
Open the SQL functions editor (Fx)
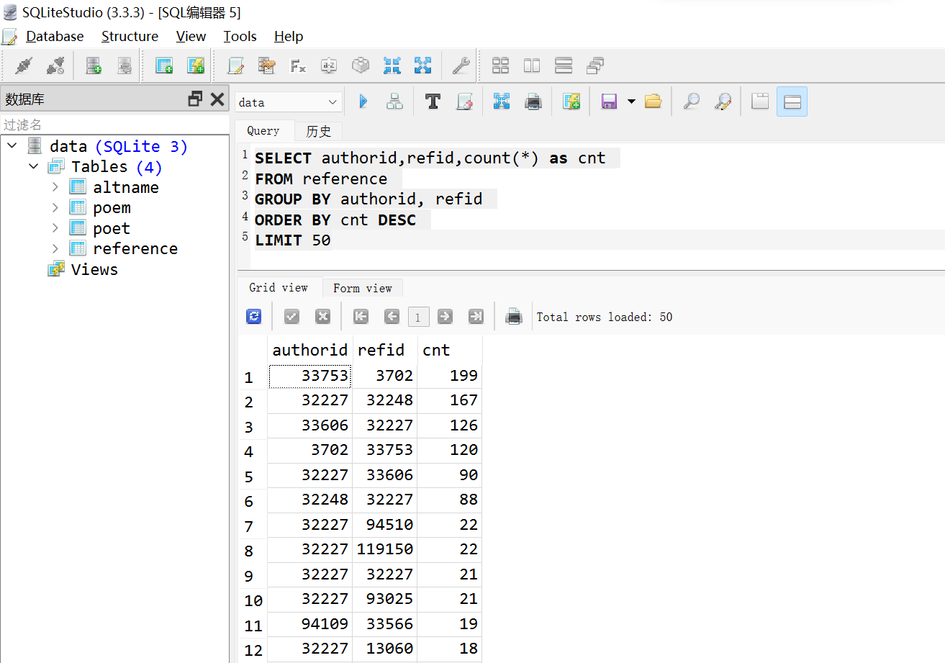point(297,66)
